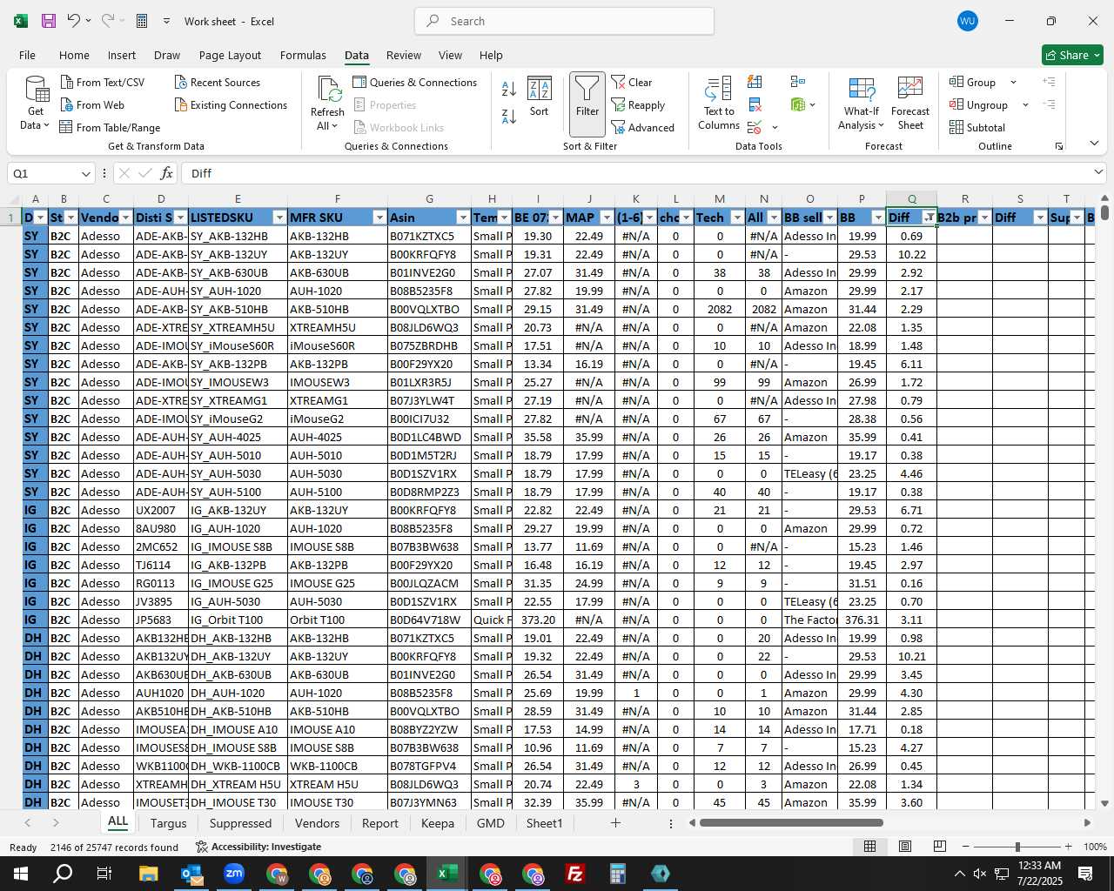Switch to the Formulas tab
The width and height of the screenshot is (1114, 891).
[303, 55]
